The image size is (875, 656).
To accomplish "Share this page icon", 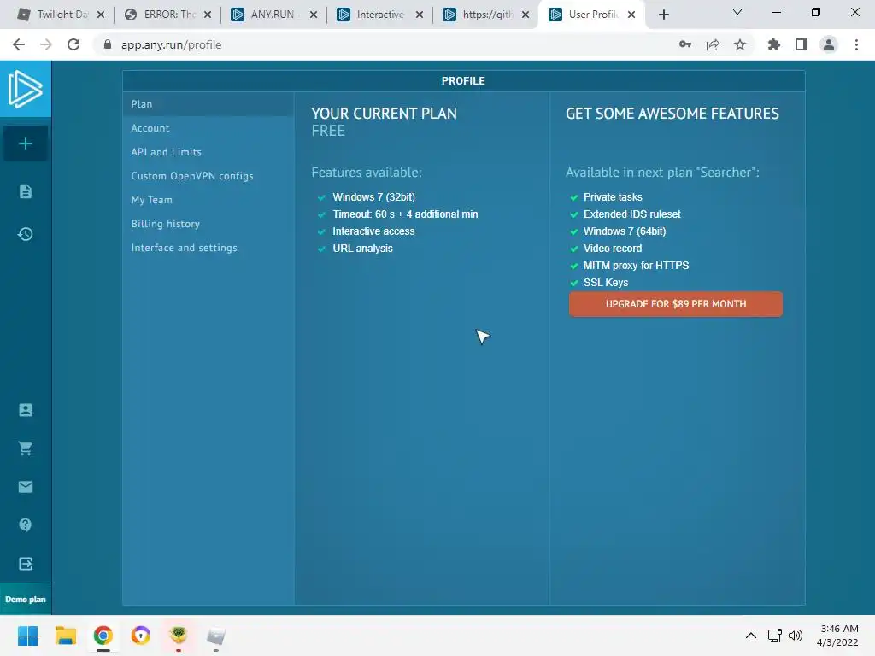I will pyautogui.click(x=713, y=44).
